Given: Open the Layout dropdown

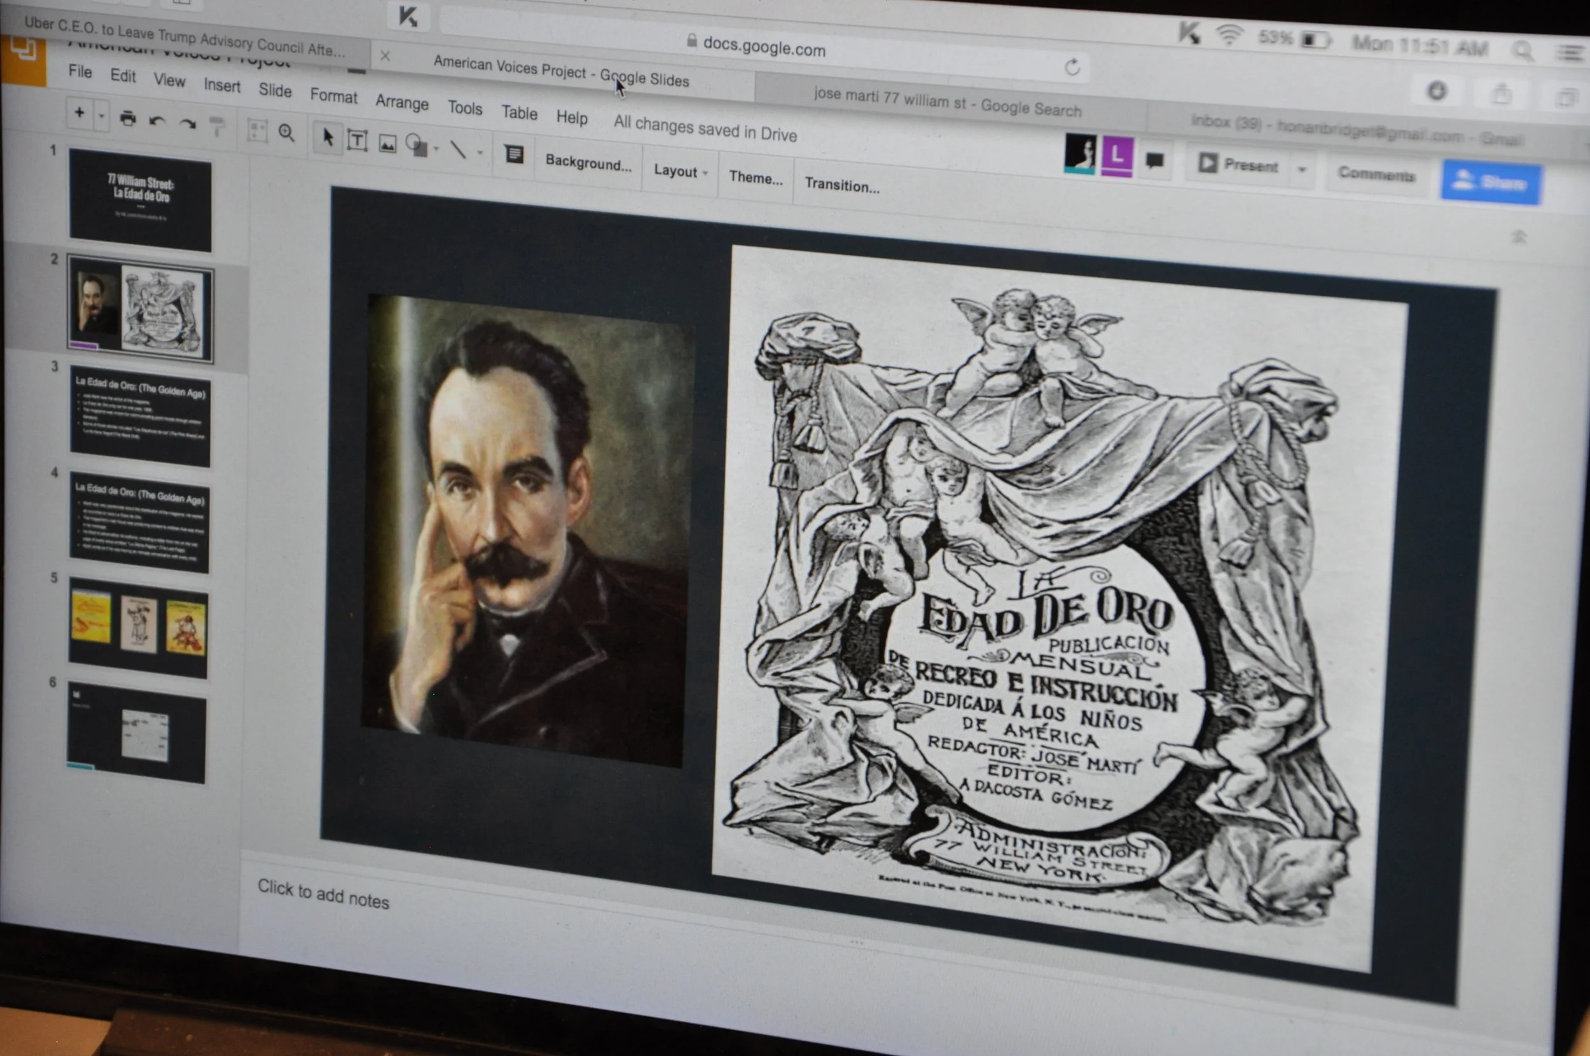Looking at the screenshot, I should click(680, 172).
